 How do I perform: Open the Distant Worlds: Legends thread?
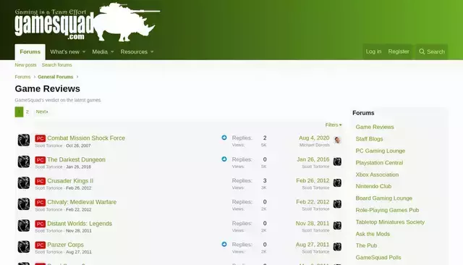(80, 224)
